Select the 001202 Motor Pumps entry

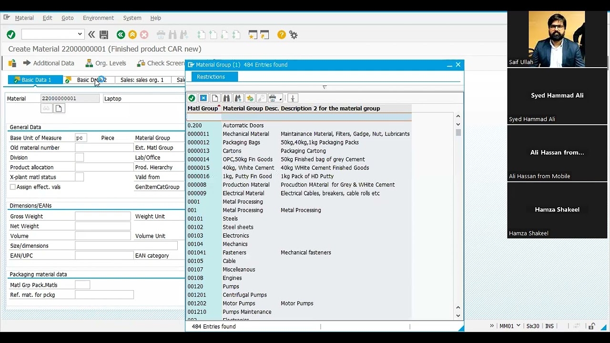299,303
